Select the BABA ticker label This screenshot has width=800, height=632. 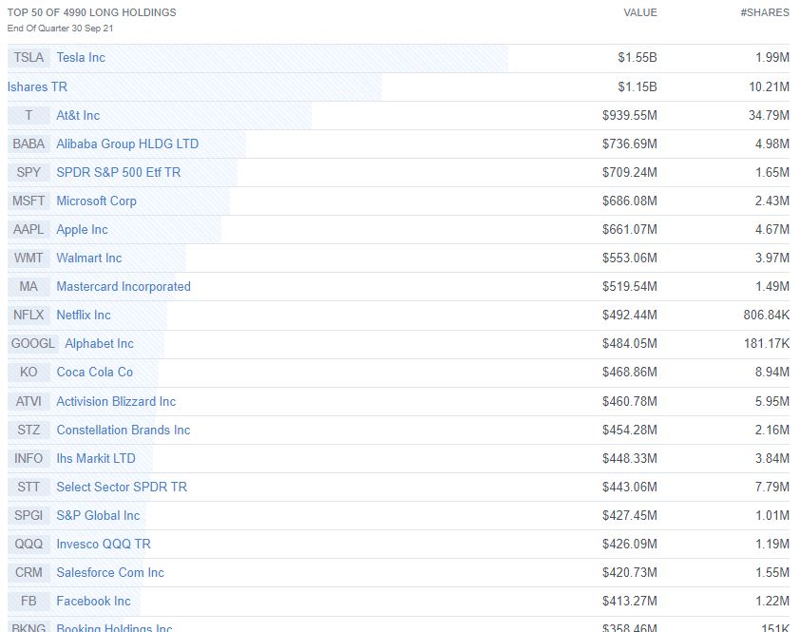point(29,144)
